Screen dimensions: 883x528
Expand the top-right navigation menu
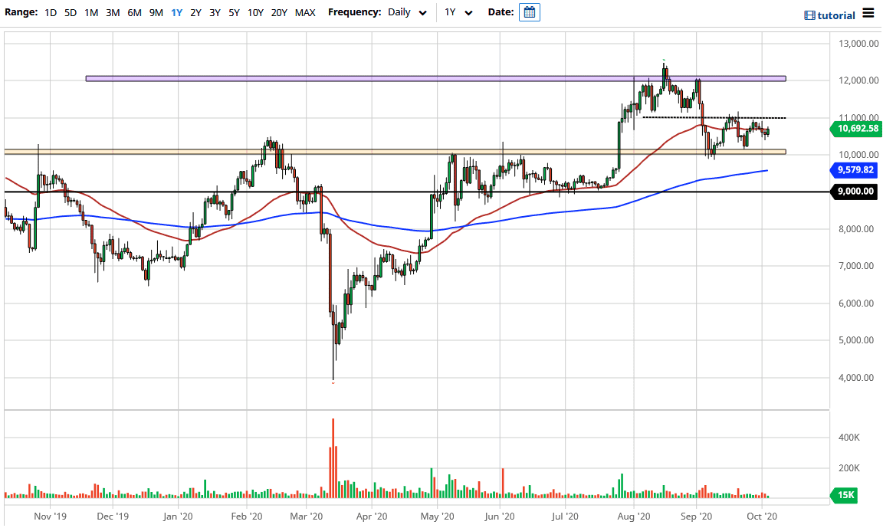[x=870, y=13]
